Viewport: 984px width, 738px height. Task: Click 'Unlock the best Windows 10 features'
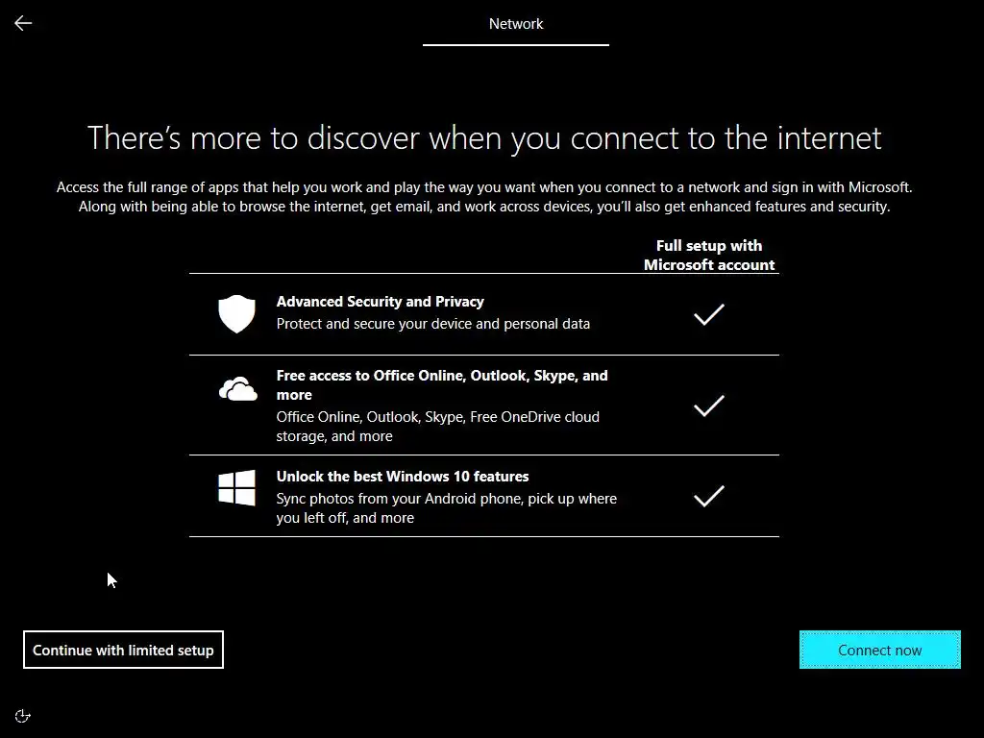[x=403, y=477]
